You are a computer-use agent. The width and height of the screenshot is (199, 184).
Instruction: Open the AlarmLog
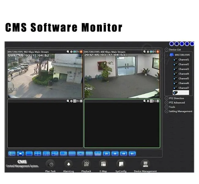coord(69,166)
